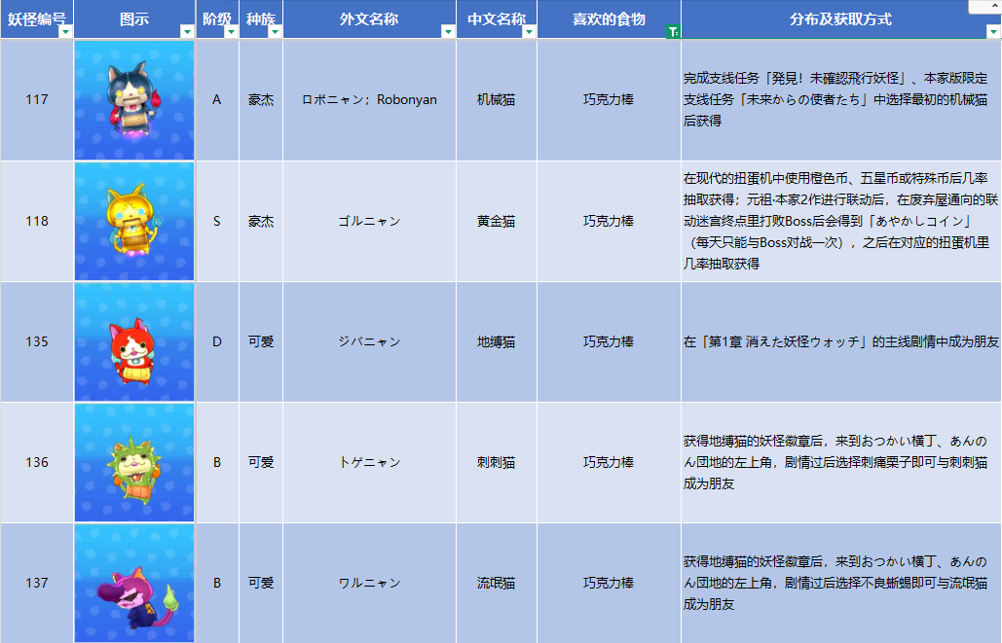Select 巧克力棒 cell in row 137
This screenshot has height=643, width=1002.
click(x=609, y=584)
